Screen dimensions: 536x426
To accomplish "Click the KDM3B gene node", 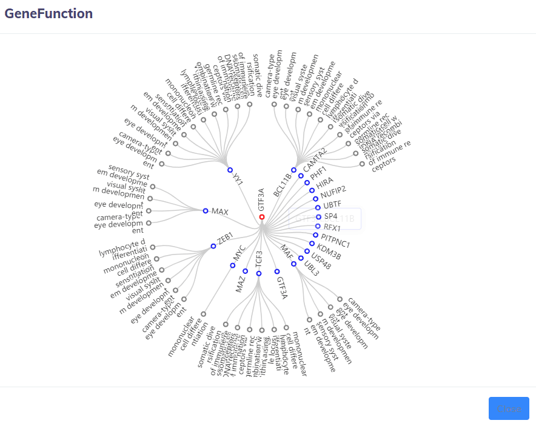I will point(312,244).
